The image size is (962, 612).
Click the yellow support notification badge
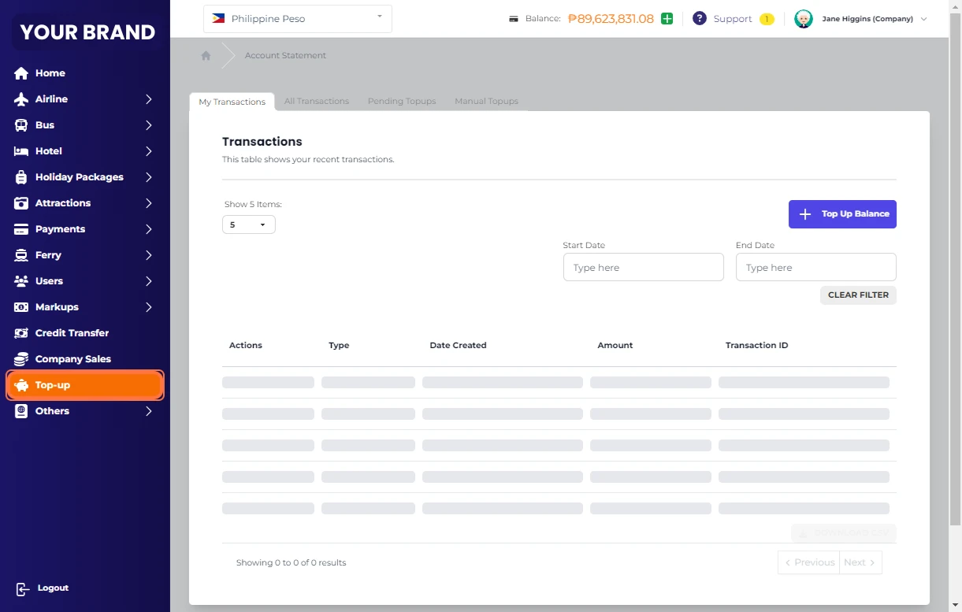pyautogui.click(x=767, y=19)
